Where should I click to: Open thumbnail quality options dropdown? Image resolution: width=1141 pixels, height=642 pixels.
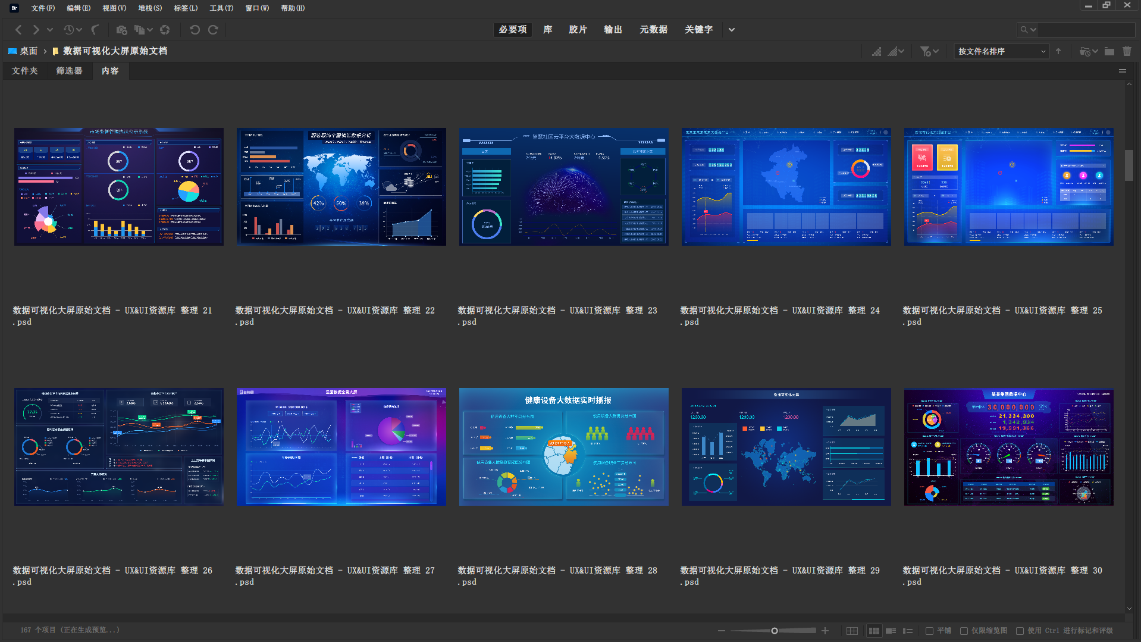[896, 51]
